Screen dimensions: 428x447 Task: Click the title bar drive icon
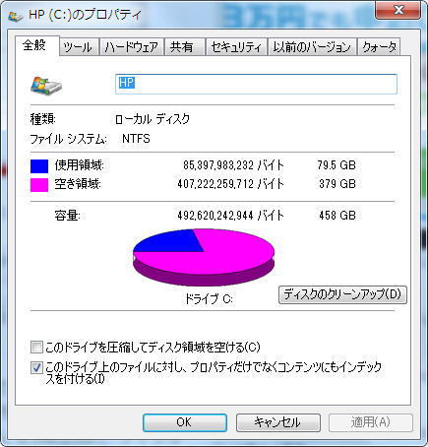[x=15, y=16]
